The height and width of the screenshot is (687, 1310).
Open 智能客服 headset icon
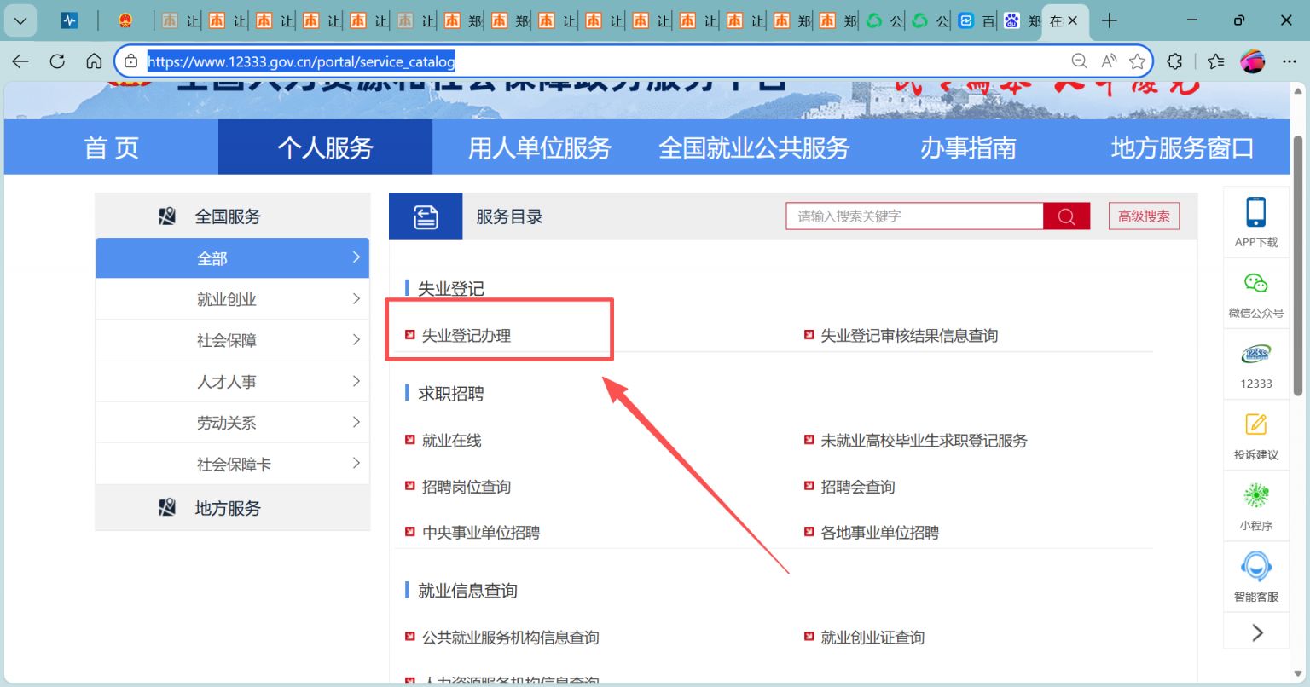[1255, 566]
